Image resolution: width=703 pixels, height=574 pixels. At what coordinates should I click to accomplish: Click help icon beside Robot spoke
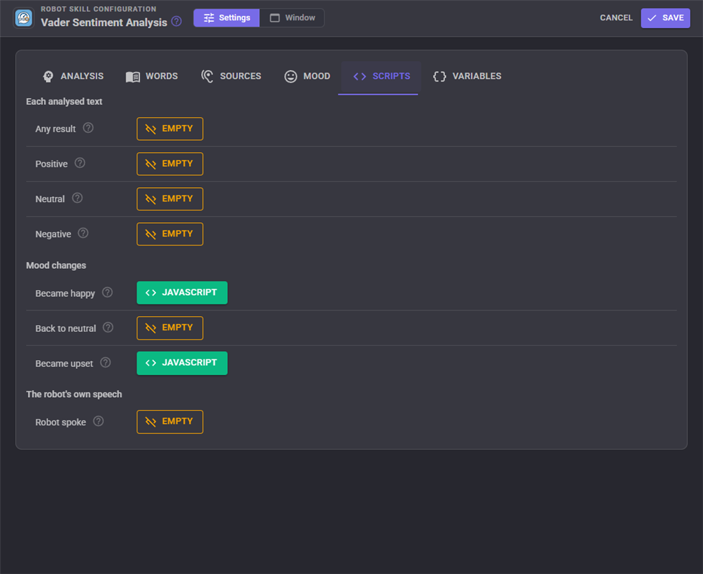point(98,421)
